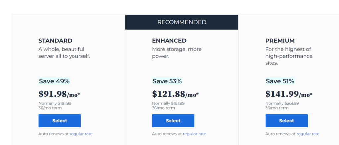Open the regular rate link under Standard
The height and width of the screenshot is (145, 339).
coord(81,134)
